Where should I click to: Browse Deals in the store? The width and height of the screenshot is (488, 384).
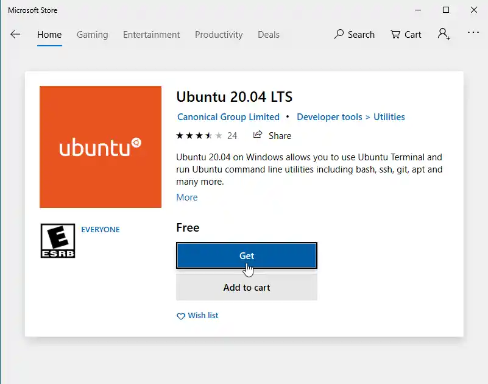click(x=269, y=35)
